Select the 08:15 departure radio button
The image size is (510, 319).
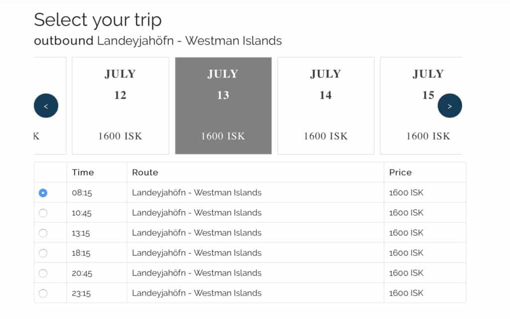[x=43, y=193]
